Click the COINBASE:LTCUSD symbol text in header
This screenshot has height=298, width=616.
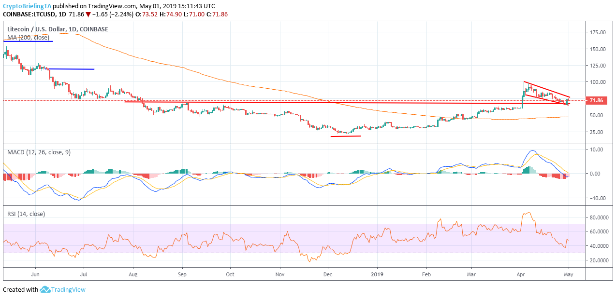point(29,14)
